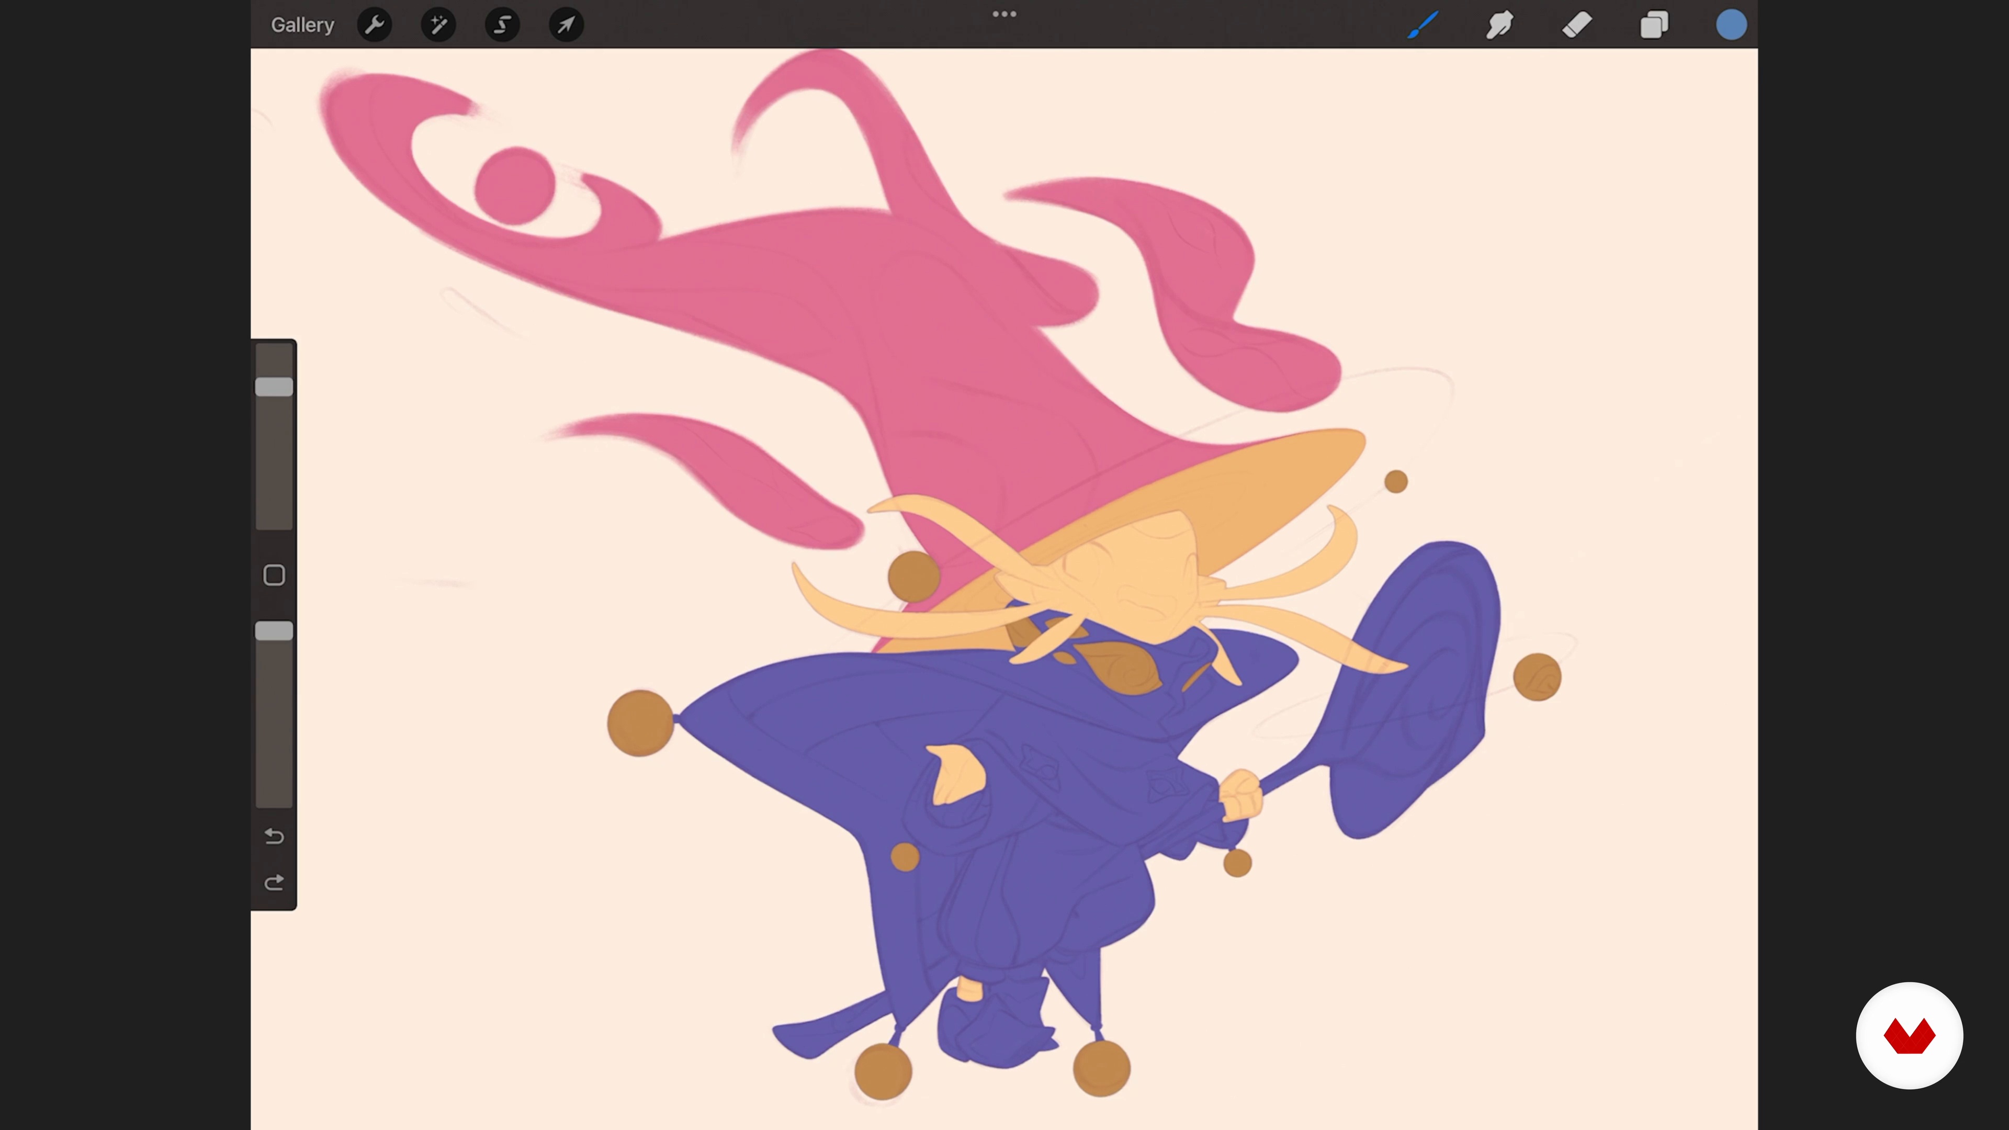2009x1130 pixels.
Task: Tap the Modify square button in sidebar
Action: pos(274,575)
